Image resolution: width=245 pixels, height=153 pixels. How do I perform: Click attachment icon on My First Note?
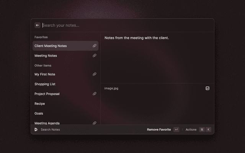[x=94, y=74]
